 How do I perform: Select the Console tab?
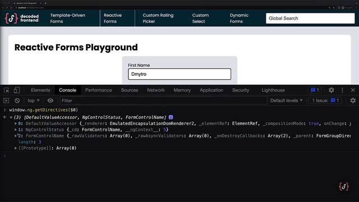click(67, 90)
